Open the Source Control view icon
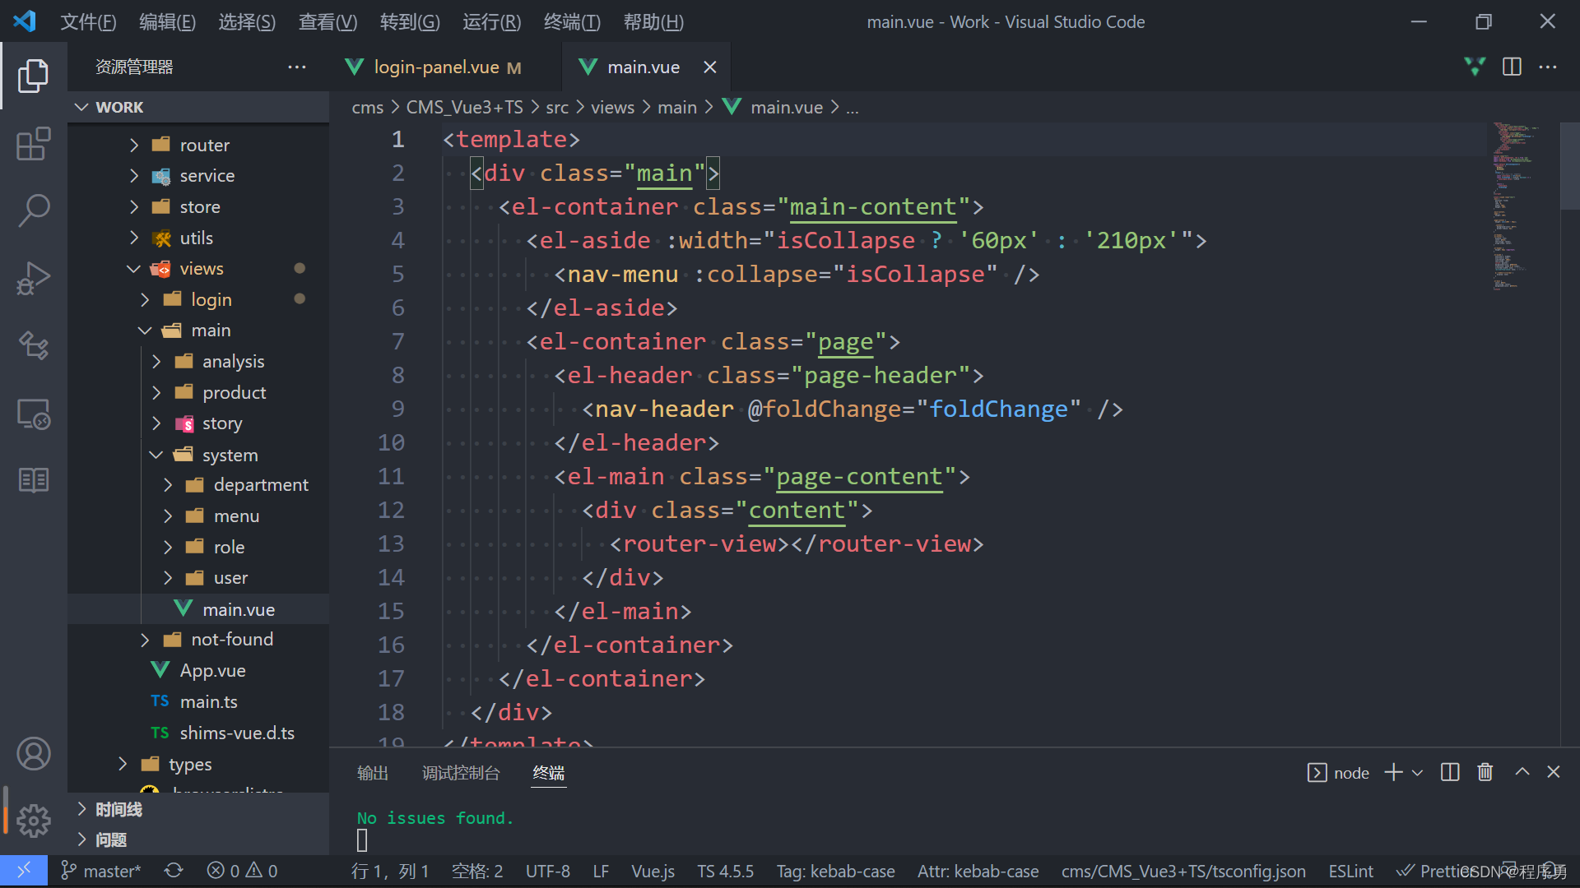 (x=33, y=345)
